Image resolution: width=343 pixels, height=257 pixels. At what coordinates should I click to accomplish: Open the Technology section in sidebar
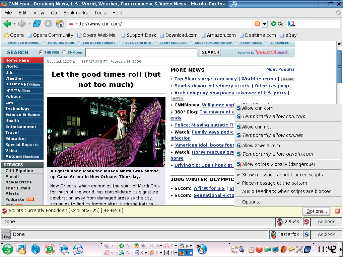[17, 108]
